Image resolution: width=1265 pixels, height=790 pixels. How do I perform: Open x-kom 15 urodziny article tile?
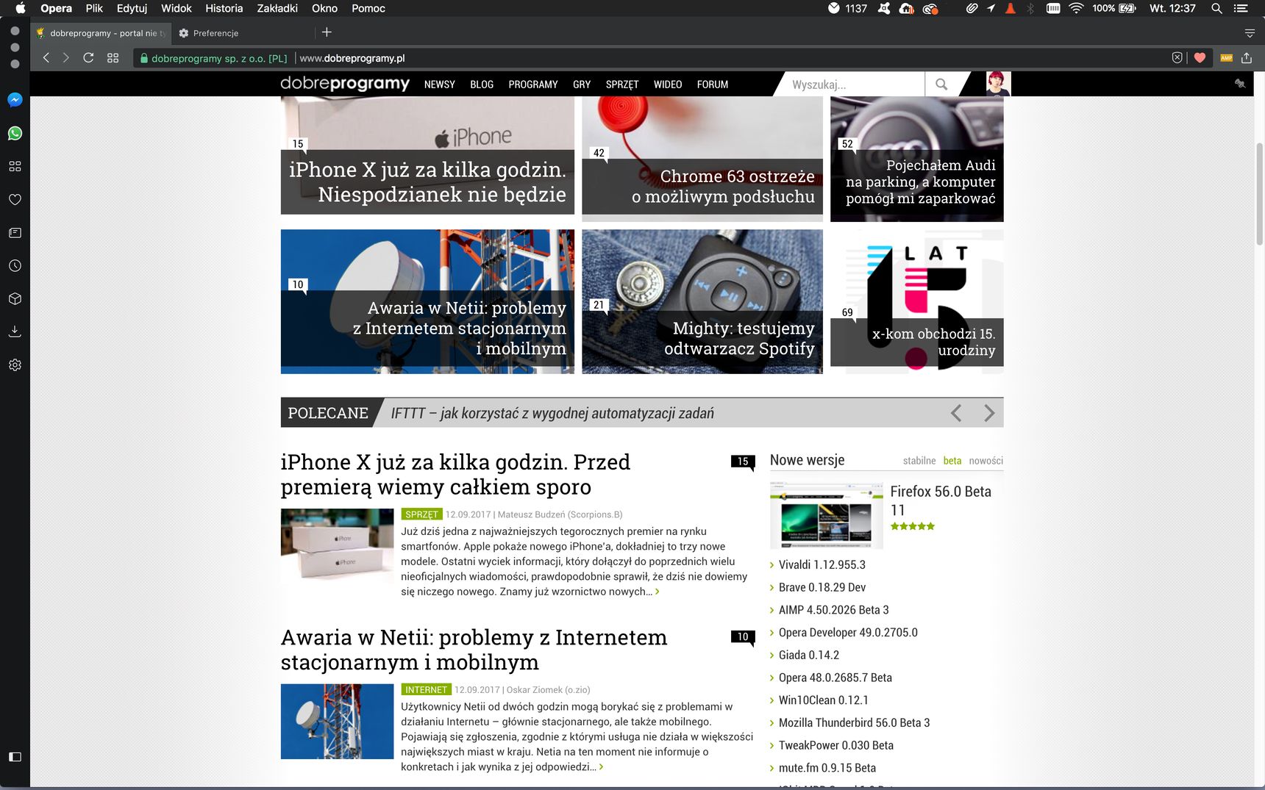916,301
